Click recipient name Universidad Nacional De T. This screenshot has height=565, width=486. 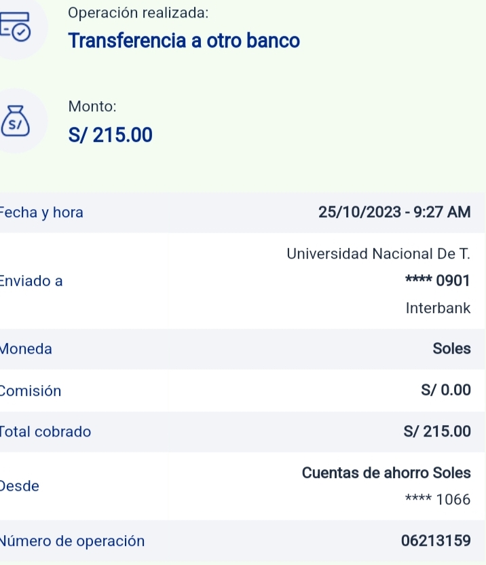pos(378,254)
